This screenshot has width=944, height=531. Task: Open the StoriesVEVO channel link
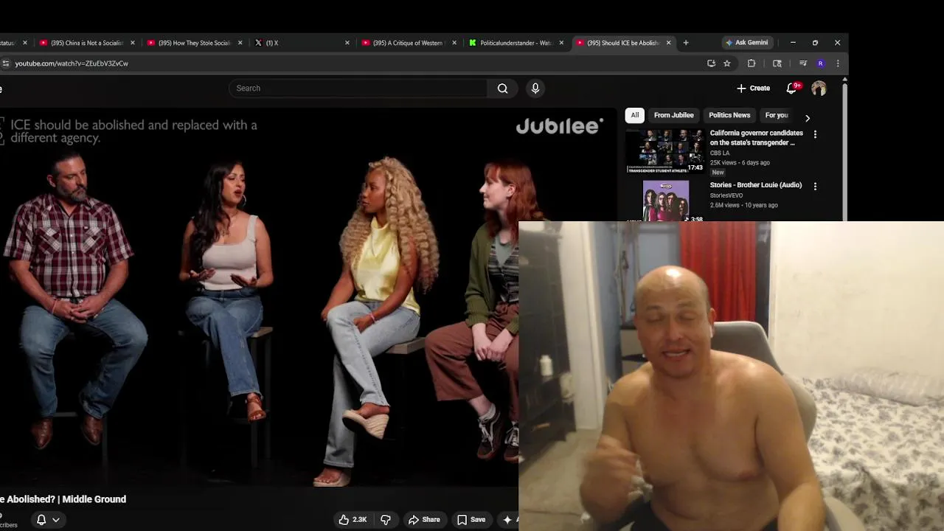pos(726,195)
